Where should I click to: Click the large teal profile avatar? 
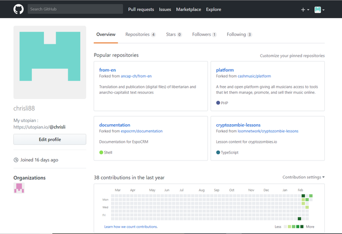tap(50, 62)
